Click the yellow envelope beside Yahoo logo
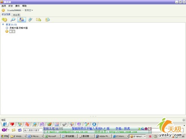Screen dimensions: 186x139 (13, 130)
